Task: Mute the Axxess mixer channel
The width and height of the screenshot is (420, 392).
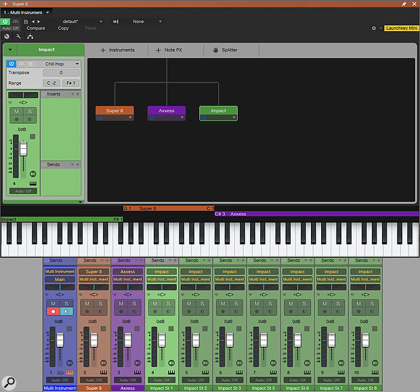Action: (x=121, y=303)
